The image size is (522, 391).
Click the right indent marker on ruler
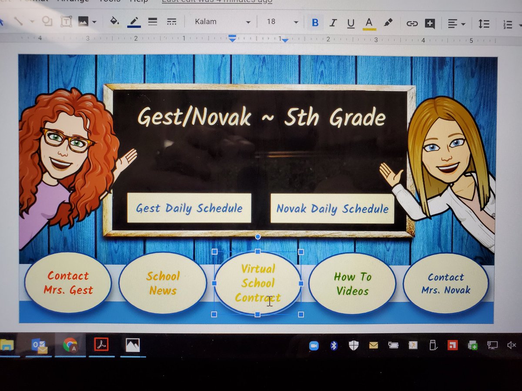tap(285, 40)
